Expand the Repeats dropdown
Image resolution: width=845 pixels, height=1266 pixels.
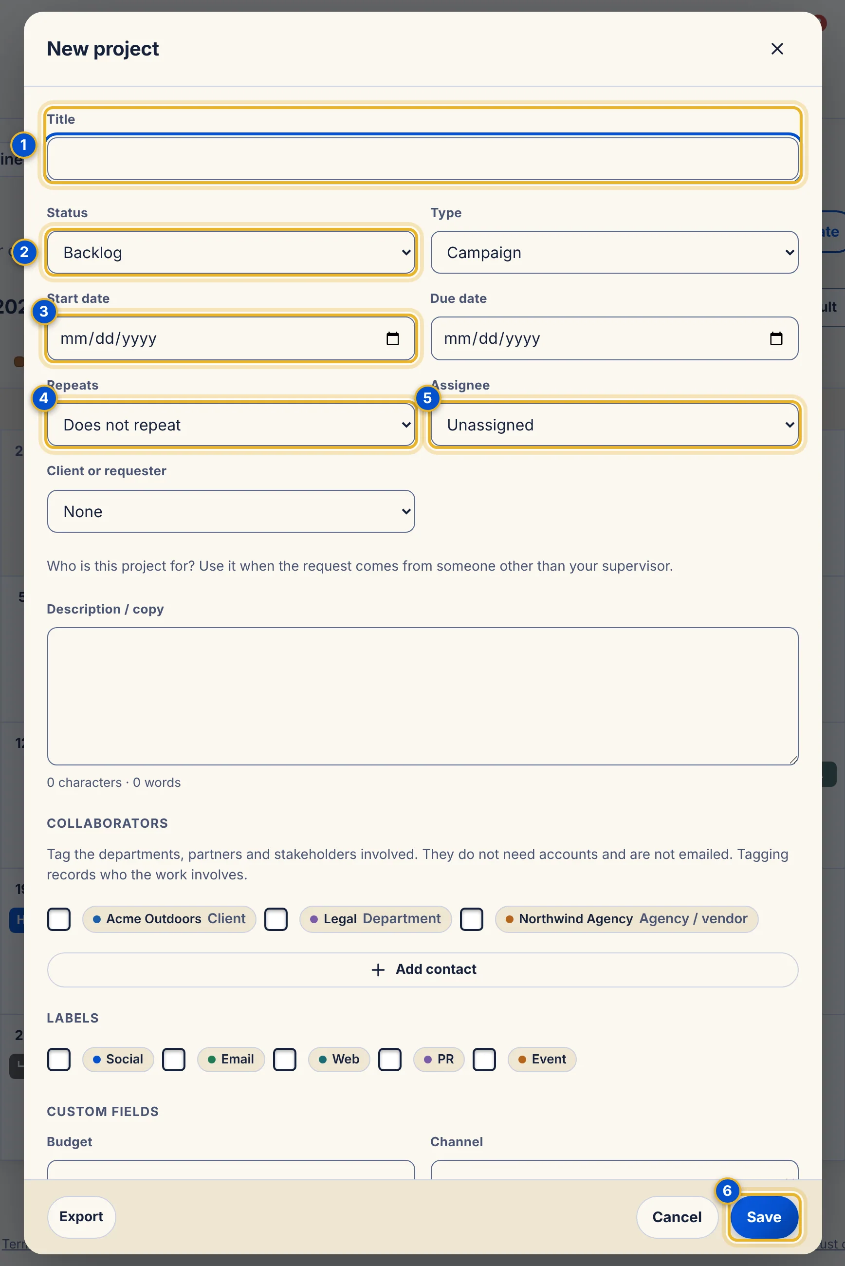click(231, 425)
